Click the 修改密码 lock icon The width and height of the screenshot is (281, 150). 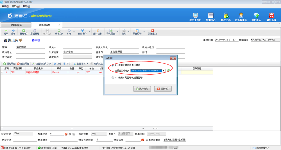pos(226,16)
